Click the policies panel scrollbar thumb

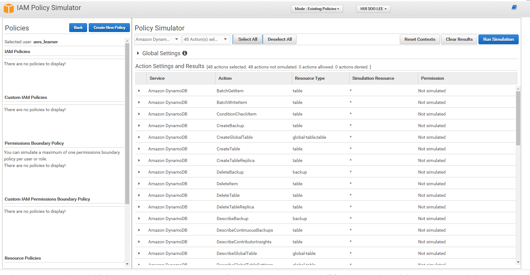pos(127,123)
